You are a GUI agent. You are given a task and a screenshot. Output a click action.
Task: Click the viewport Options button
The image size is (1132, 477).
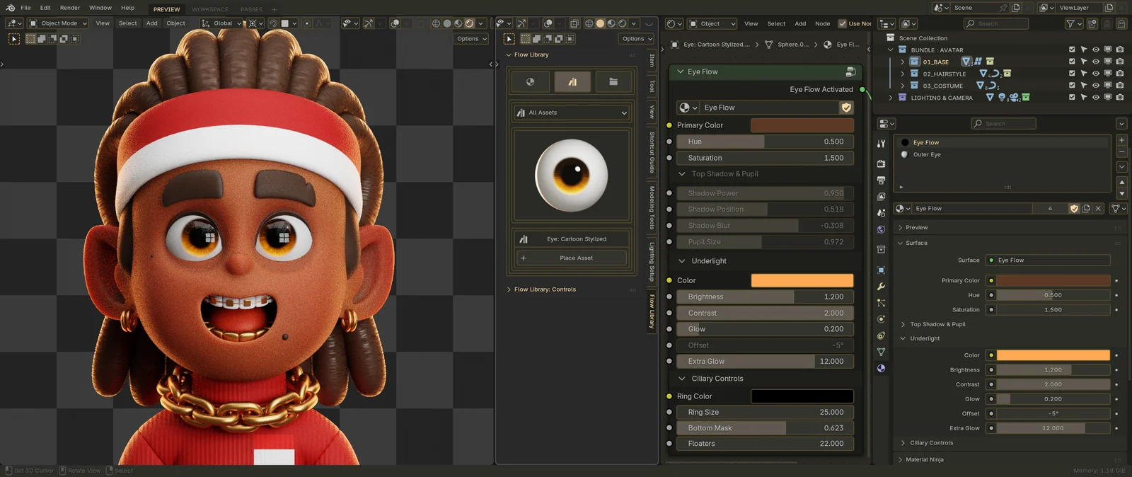point(471,39)
